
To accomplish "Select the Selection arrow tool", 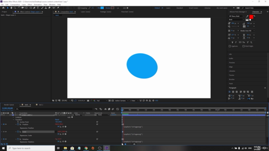I will pyautogui.click(x=8, y=8).
